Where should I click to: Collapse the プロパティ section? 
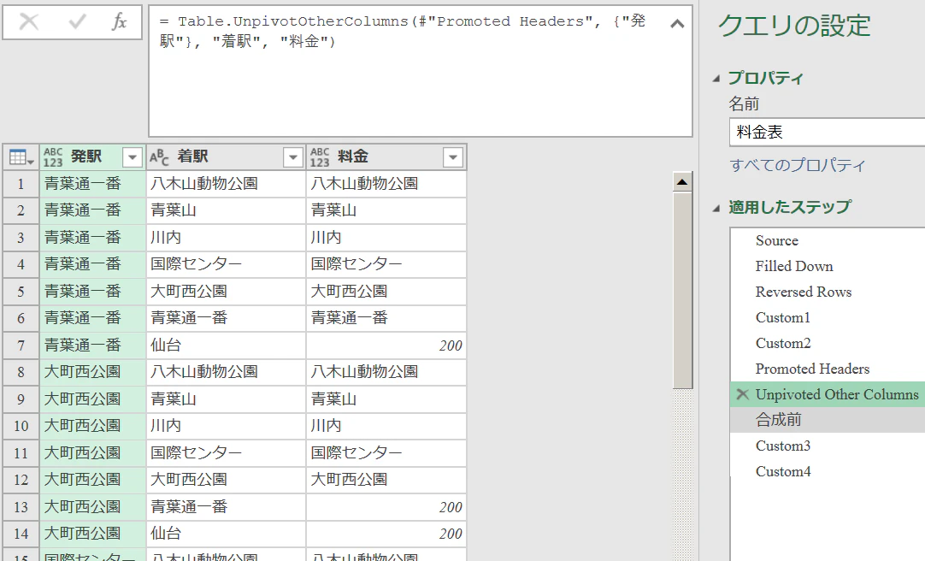click(x=716, y=79)
